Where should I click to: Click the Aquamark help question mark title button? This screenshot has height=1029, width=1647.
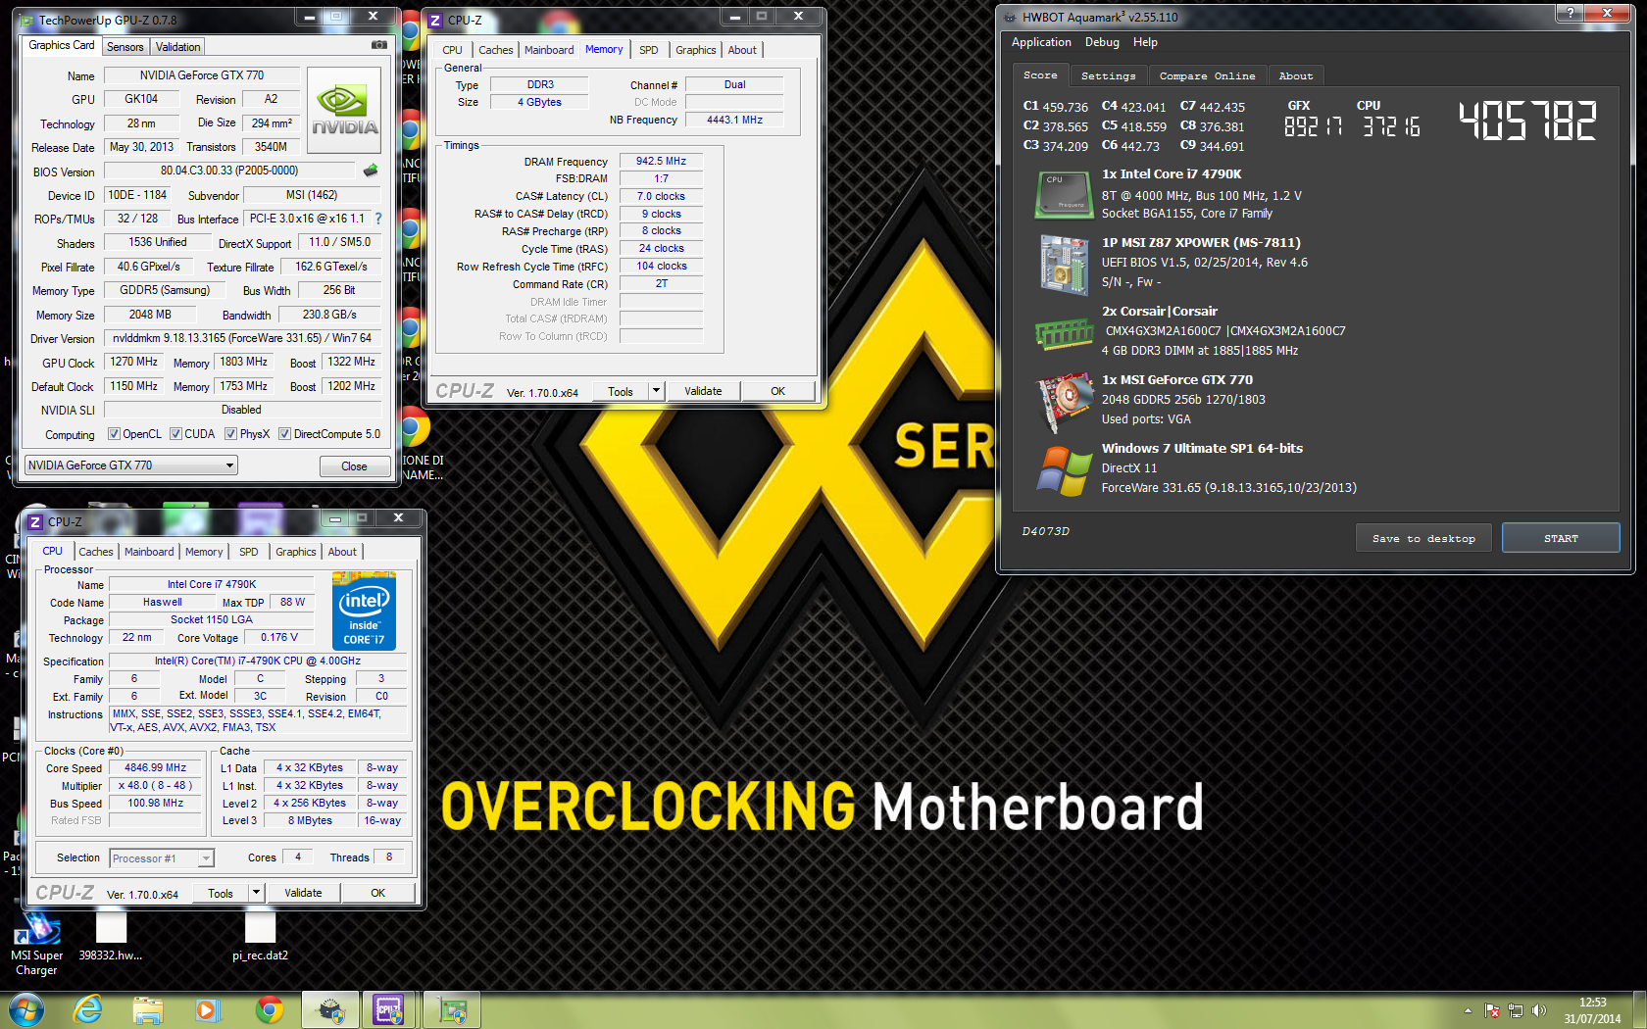coord(1571,13)
